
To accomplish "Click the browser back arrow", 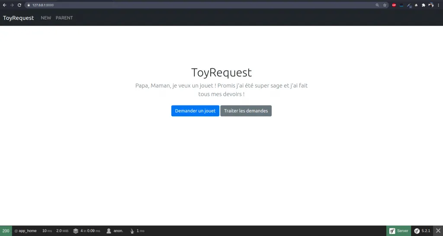I will point(4,5).
